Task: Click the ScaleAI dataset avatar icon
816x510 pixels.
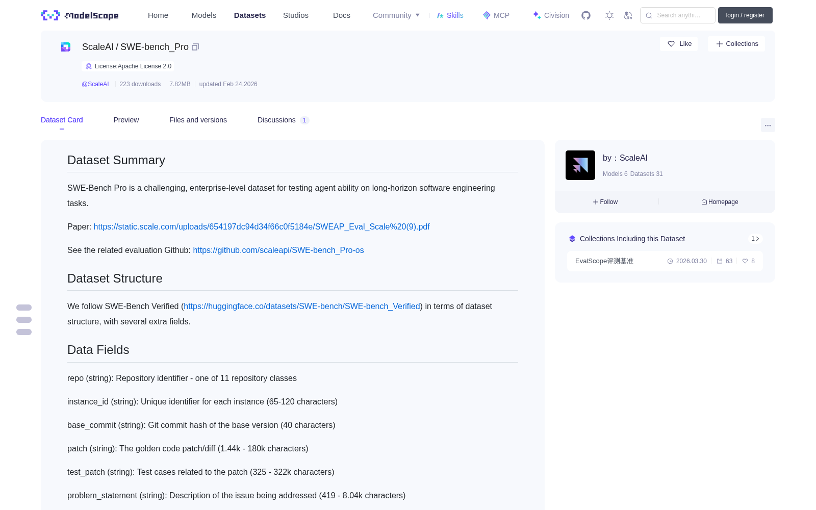Action: 66,47
